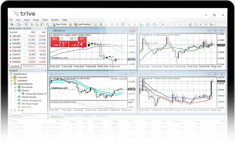Switch chart to Bar Chart mode
The width and height of the screenshot is (235, 154).
pyautogui.click(x=95, y=24)
